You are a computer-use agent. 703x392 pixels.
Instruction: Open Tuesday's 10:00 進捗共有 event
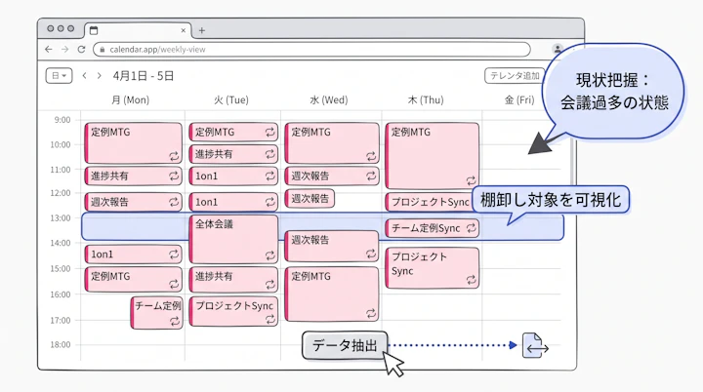(233, 154)
